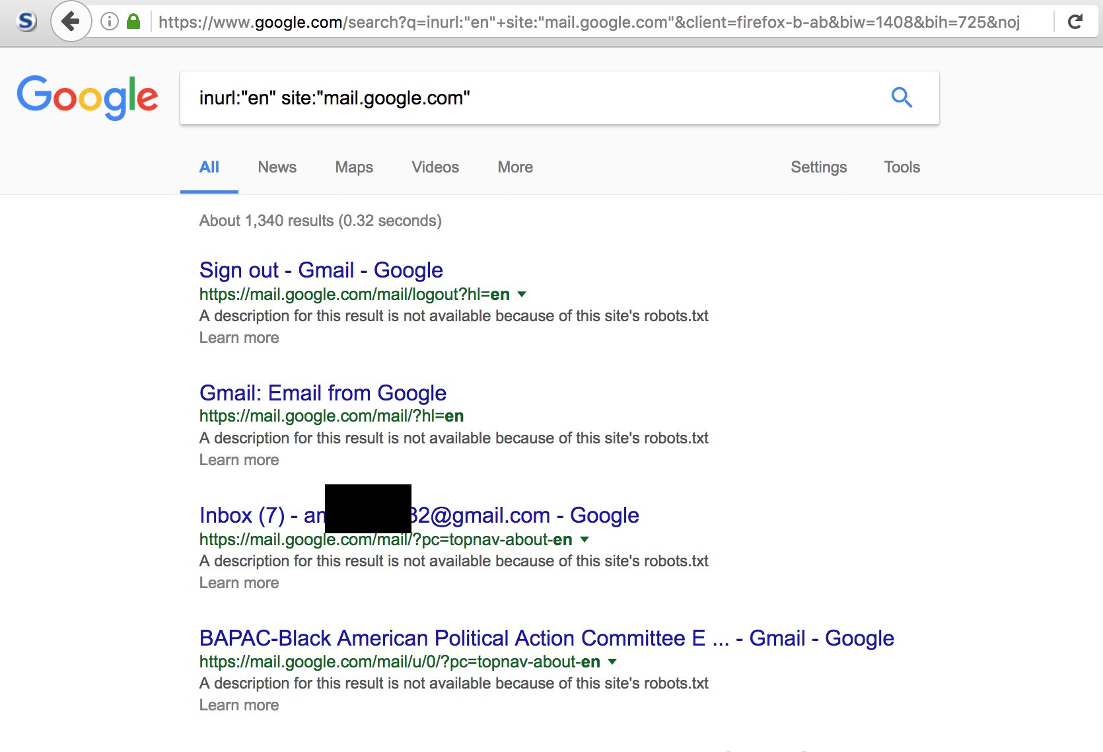Expand dropdown arrow beside logout?hl=en URL
The width and height of the screenshot is (1103, 752).
(x=522, y=294)
